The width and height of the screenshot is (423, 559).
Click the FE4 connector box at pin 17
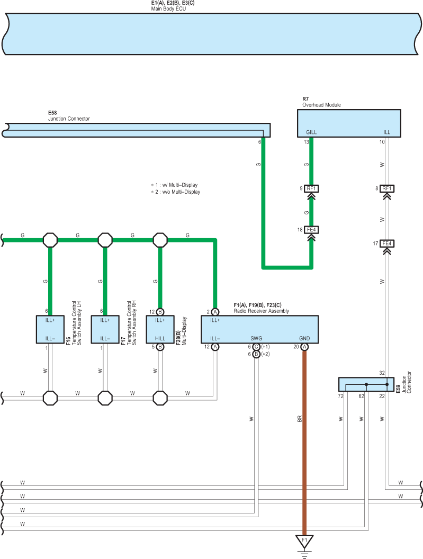tap(387, 244)
